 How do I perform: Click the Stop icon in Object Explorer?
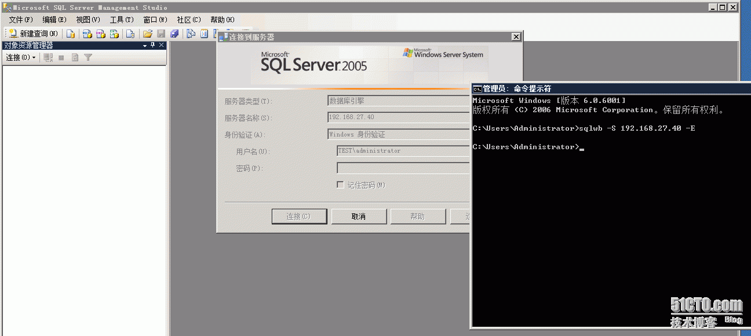pyautogui.click(x=61, y=57)
